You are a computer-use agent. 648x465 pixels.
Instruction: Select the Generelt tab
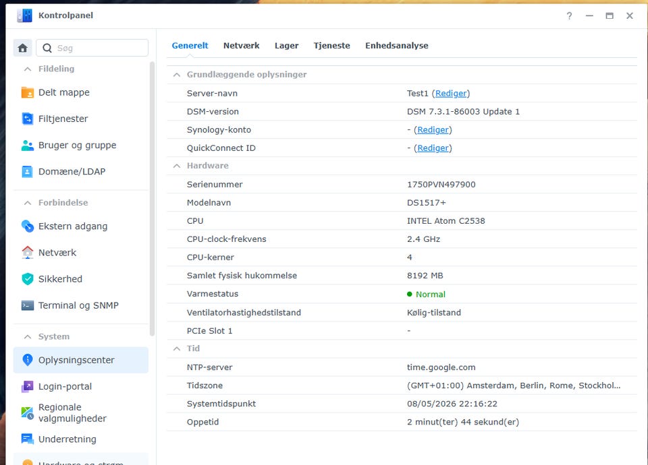(190, 45)
